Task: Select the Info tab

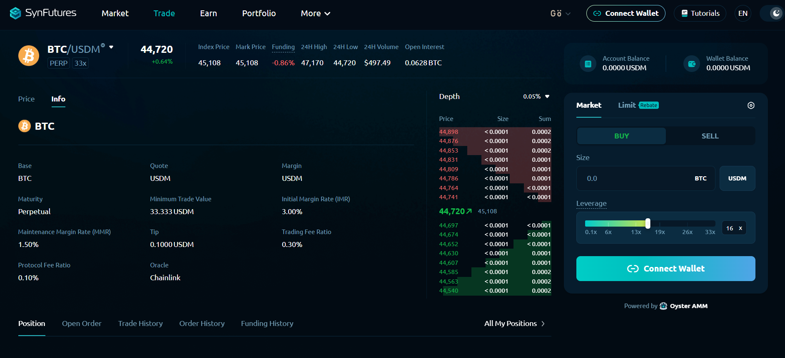Action: [58, 99]
